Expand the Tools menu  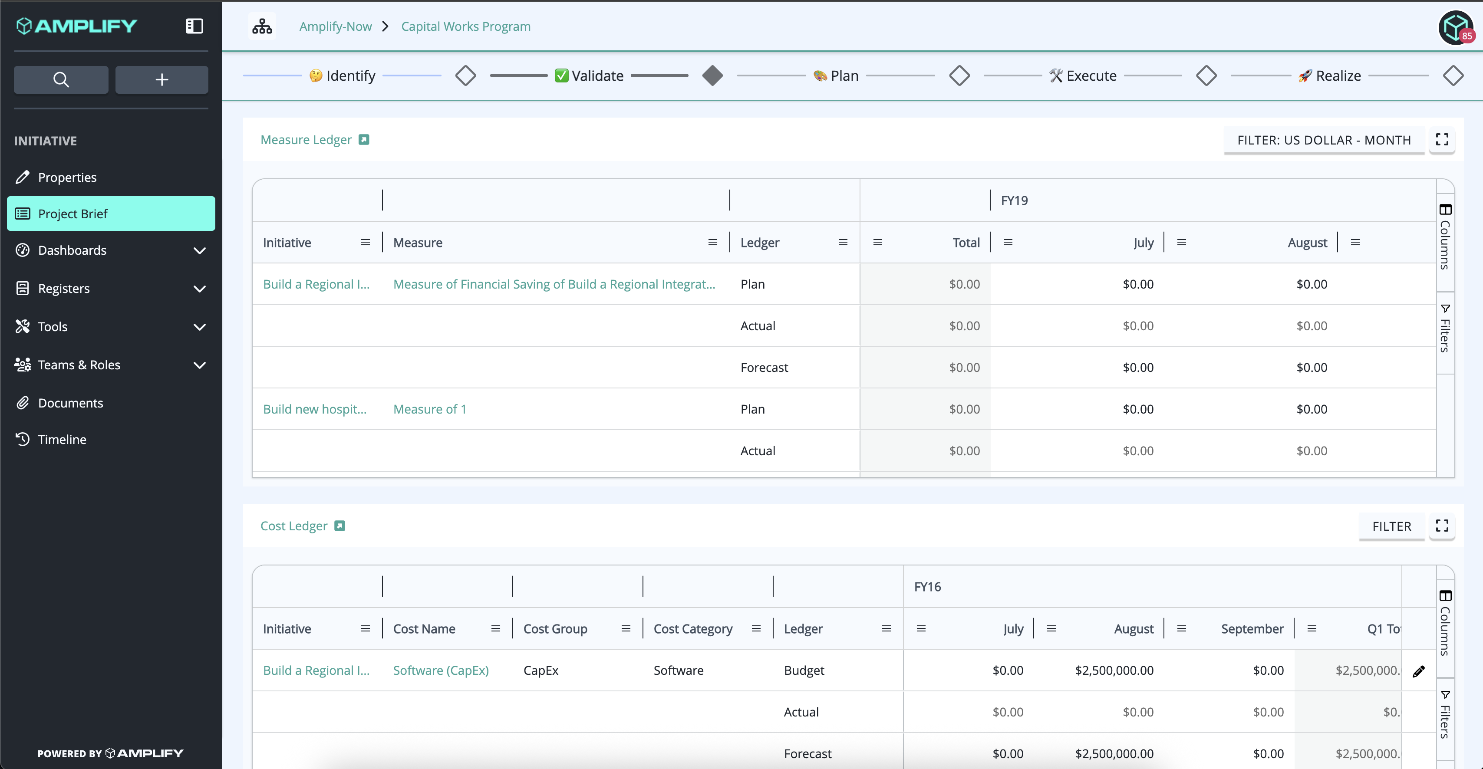(111, 327)
